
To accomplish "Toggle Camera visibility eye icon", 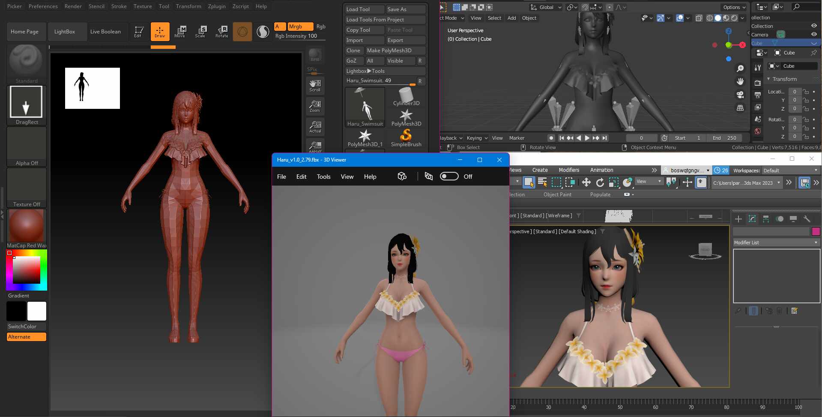I will click(x=813, y=35).
